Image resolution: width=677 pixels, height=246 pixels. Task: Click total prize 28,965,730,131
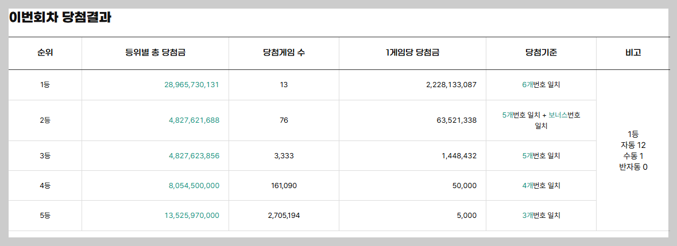pos(192,85)
